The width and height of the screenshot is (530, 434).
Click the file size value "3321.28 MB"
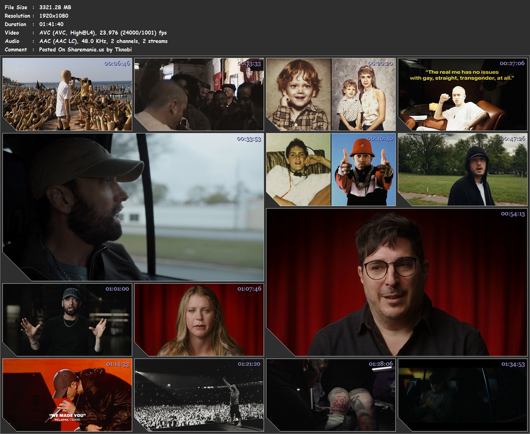click(55, 7)
